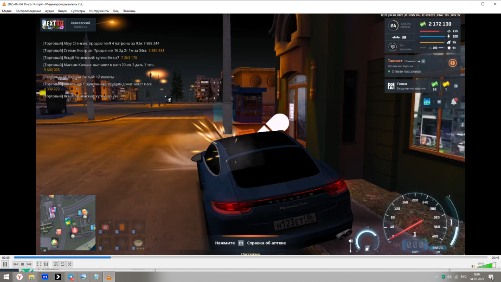Mute audio with VLC speaker icon
501x282 pixels.
click(473, 266)
